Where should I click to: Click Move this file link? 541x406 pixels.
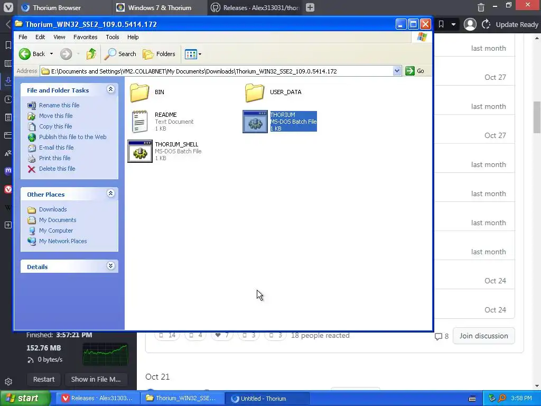(55, 116)
